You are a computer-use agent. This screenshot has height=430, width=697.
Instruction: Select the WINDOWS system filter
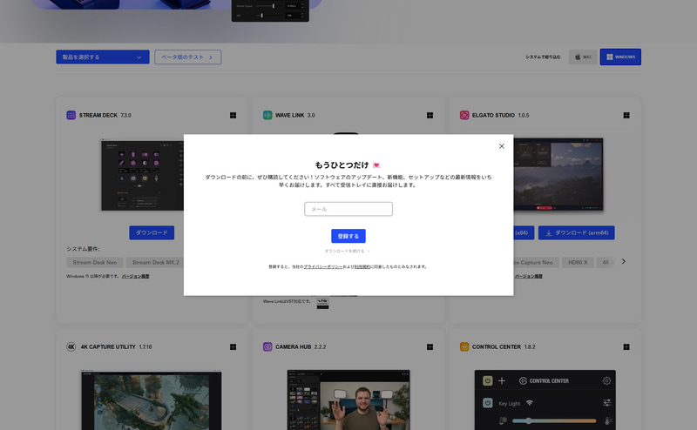[620, 57]
